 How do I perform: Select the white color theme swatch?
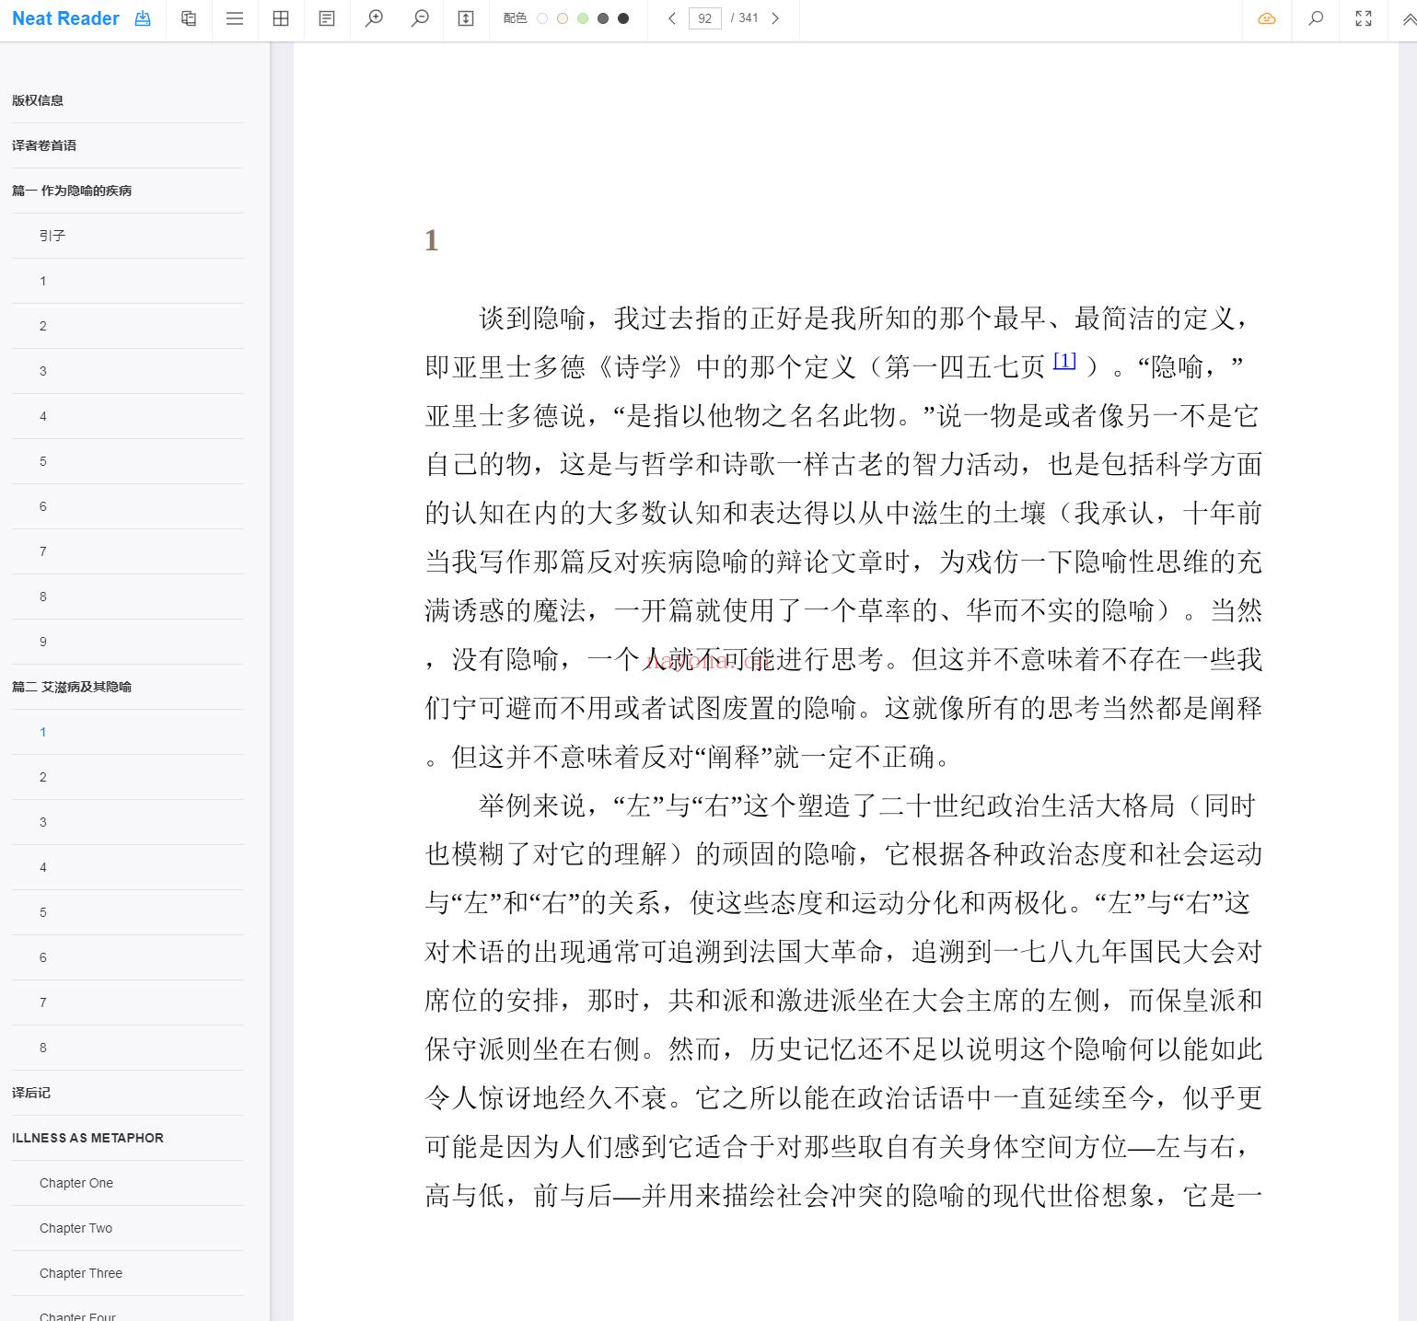click(542, 18)
